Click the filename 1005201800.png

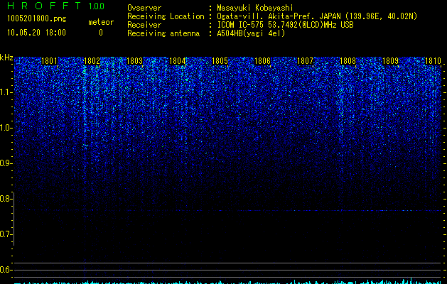(37, 19)
